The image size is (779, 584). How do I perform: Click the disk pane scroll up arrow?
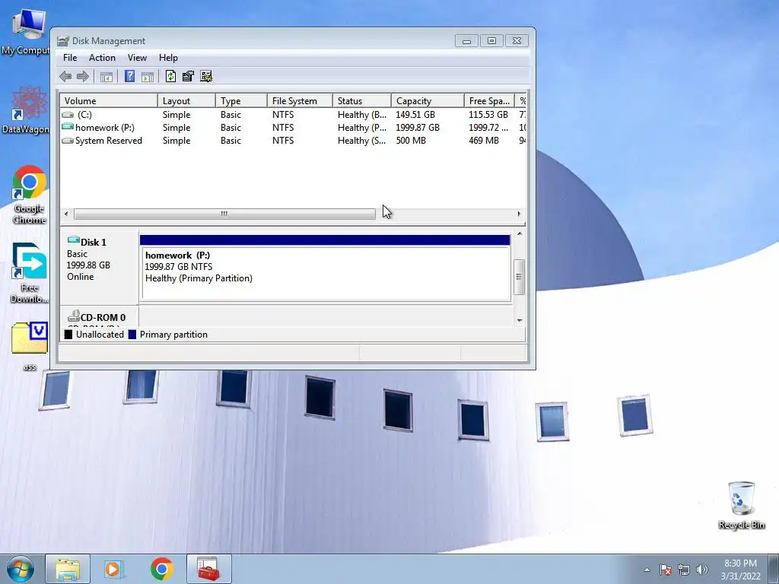click(x=520, y=234)
